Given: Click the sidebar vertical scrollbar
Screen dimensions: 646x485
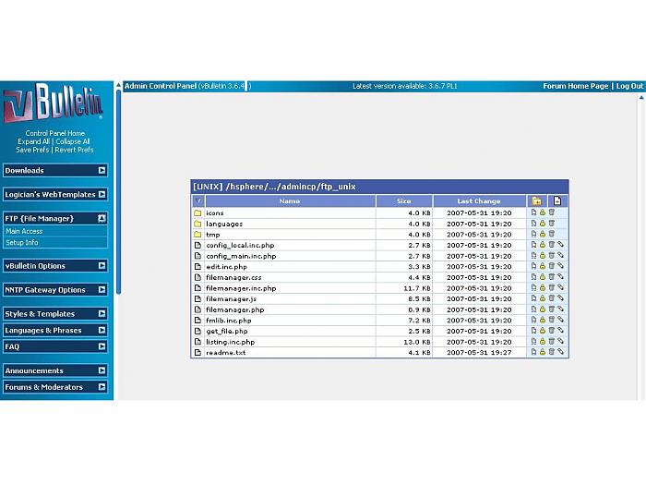Looking at the screenshot, I should pos(118,185).
